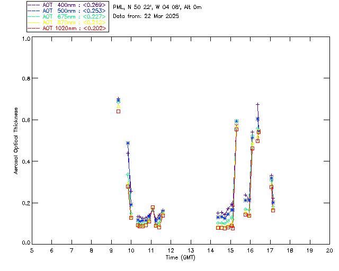Click the hour 15 tick label
The image size is (339, 271).
(230, 250)
